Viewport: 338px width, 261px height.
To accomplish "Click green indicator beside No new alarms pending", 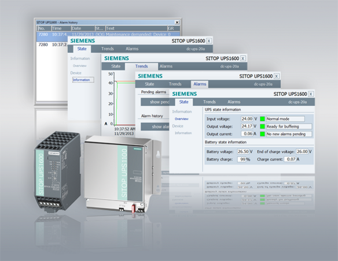I will [262, 134].
